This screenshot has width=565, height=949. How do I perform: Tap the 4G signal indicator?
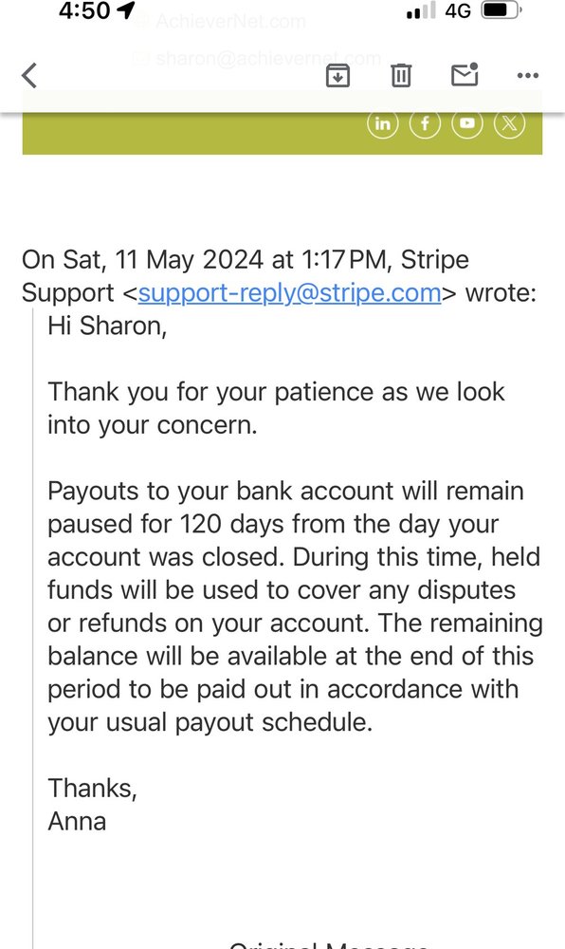458,10
